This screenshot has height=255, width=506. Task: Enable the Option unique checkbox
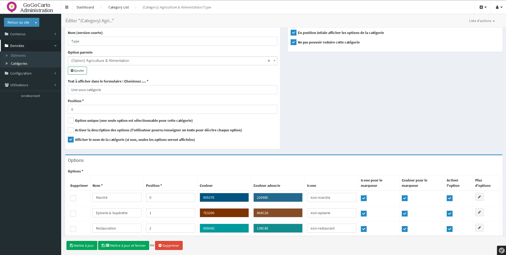[x=71, y=120]
